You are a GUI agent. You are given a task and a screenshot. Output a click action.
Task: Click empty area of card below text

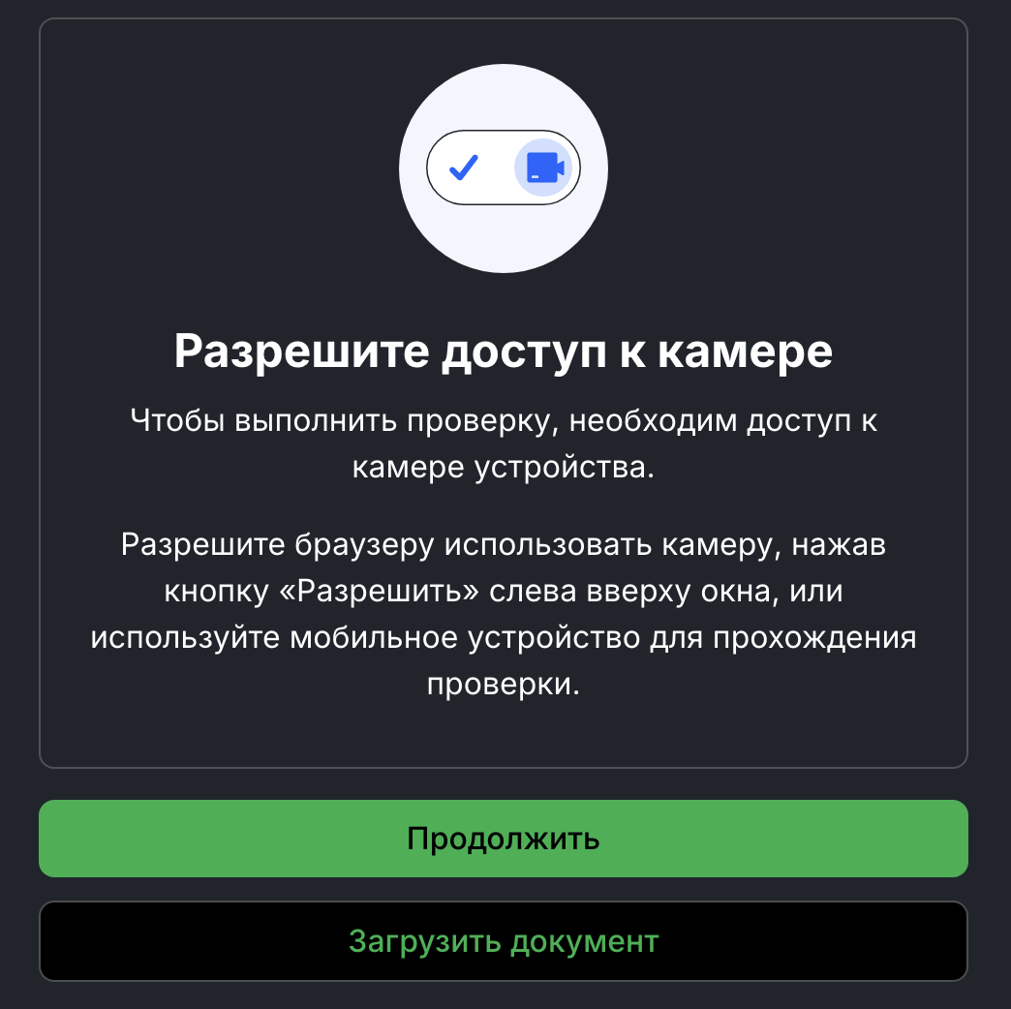pyautogui.click(x=503, y=736)
